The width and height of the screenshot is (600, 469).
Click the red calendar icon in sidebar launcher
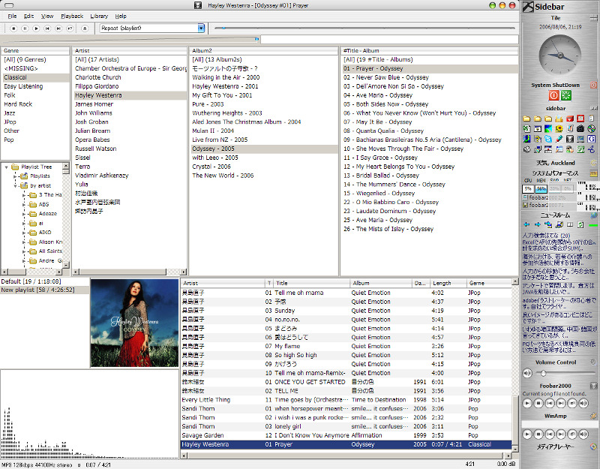tap(580, 119)
